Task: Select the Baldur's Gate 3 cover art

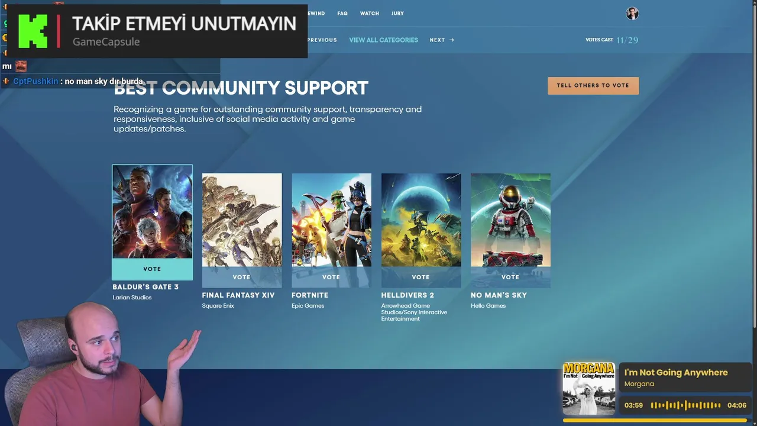Action: pyautogui.click(x=152, y=212)
